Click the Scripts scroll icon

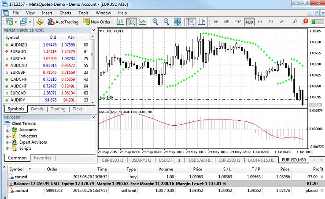point(15,148)
